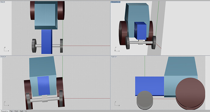The image size is (210, 112).
Task: Open the Right viewport dropdown arrow
Action: point(116,57)
